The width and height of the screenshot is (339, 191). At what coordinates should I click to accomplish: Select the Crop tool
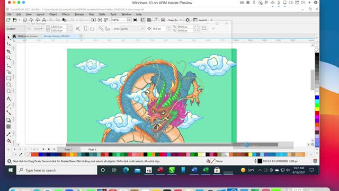8,51
